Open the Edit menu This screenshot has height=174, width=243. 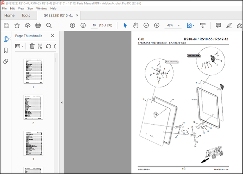coord(12,8)
